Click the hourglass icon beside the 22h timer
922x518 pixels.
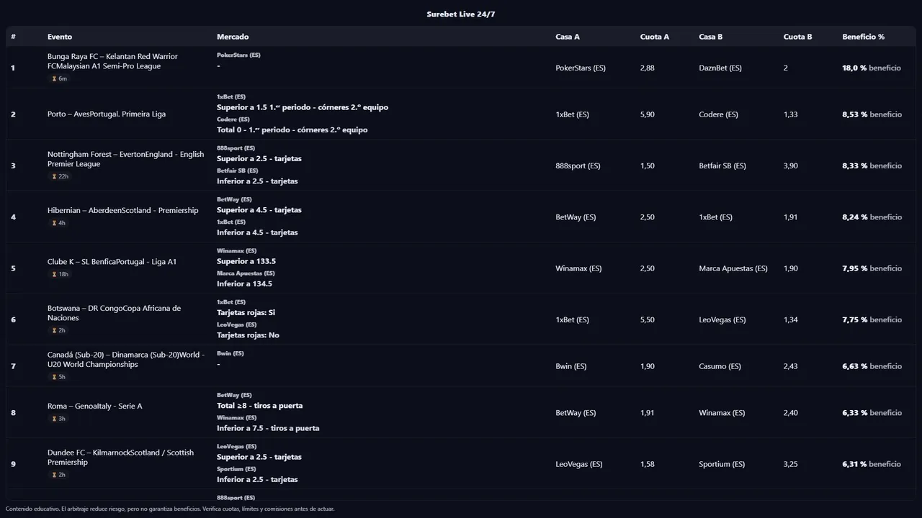[54, 176]
